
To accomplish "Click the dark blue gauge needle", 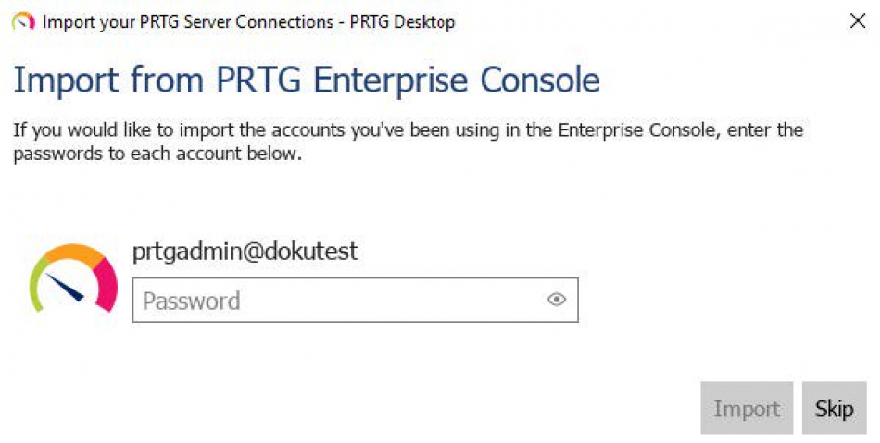I will [x=65, y=287].
